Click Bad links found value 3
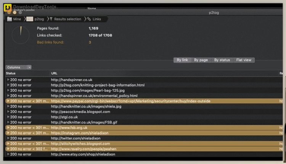The image size is (286, 164). pos(90,42)
